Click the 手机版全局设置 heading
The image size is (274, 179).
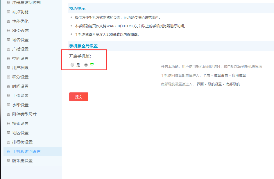[x=83, y=46]
